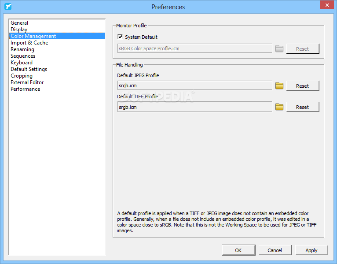The width and height of the screenshot is (337, 264).
Task: Open Default Settings preferences
Action: 29,69
